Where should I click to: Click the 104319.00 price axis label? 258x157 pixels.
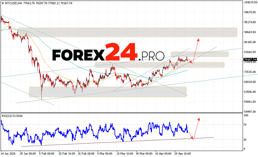tap(250, 2)
